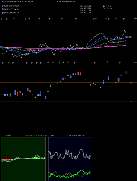This screenshot has width=137, height=181.
Task: Click the 26.62 price label on EMA chart
Action: pos(129,37)
